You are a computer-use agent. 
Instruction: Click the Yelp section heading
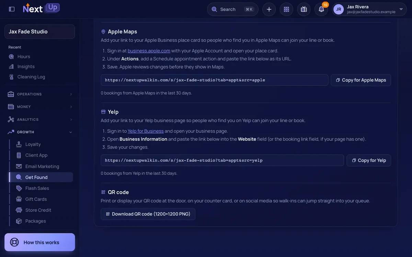coord(113,112)
